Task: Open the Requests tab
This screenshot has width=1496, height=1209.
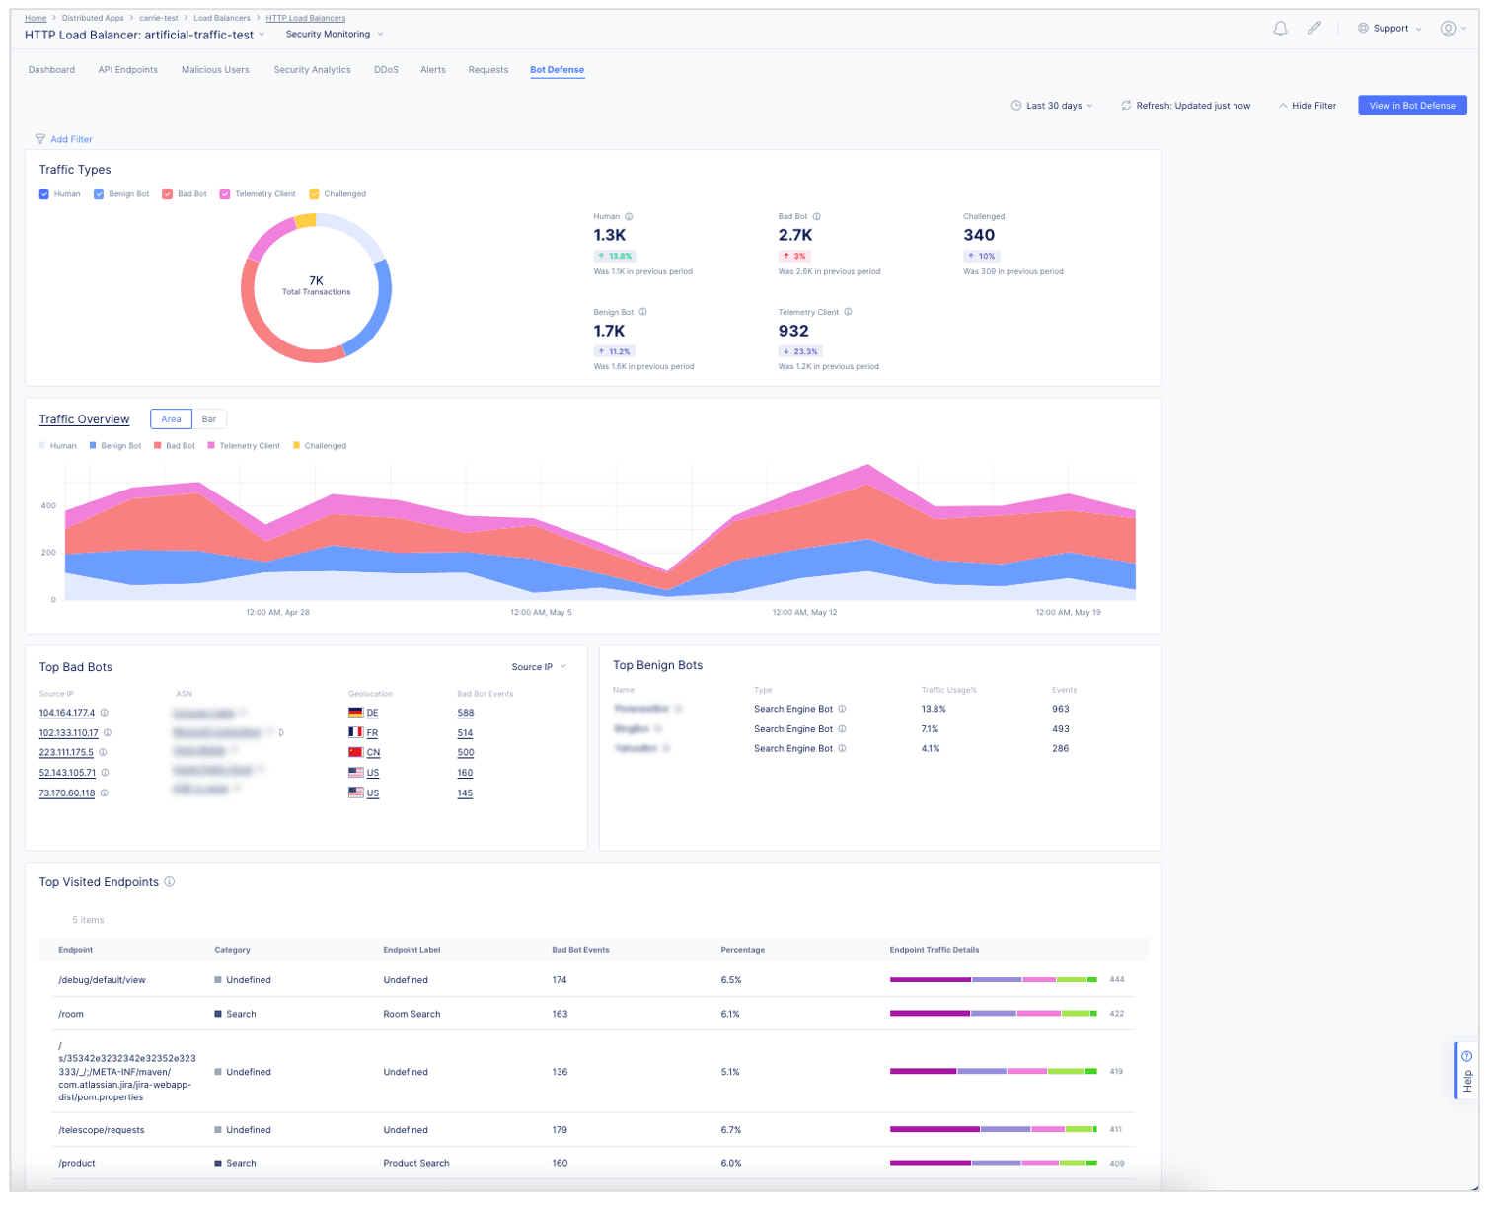Action: (x=488, y=70)
